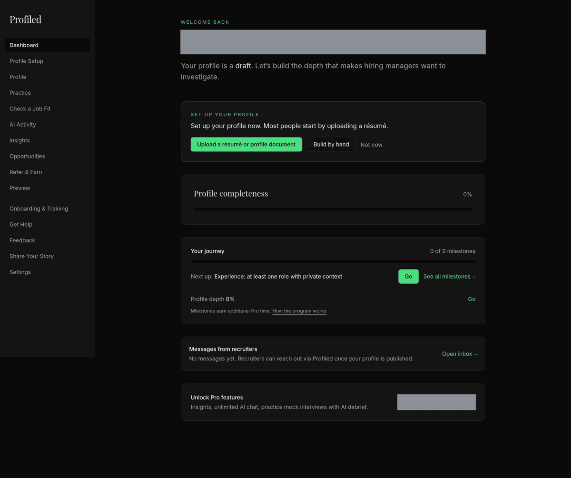Open How the program works link
571x478 pixels.
(x=299, y=311)
